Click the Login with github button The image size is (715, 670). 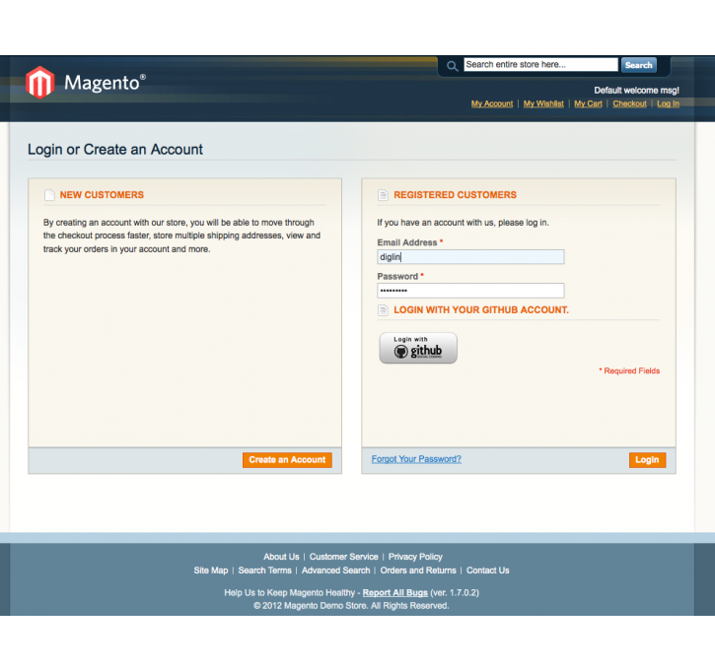pos(418,348)
